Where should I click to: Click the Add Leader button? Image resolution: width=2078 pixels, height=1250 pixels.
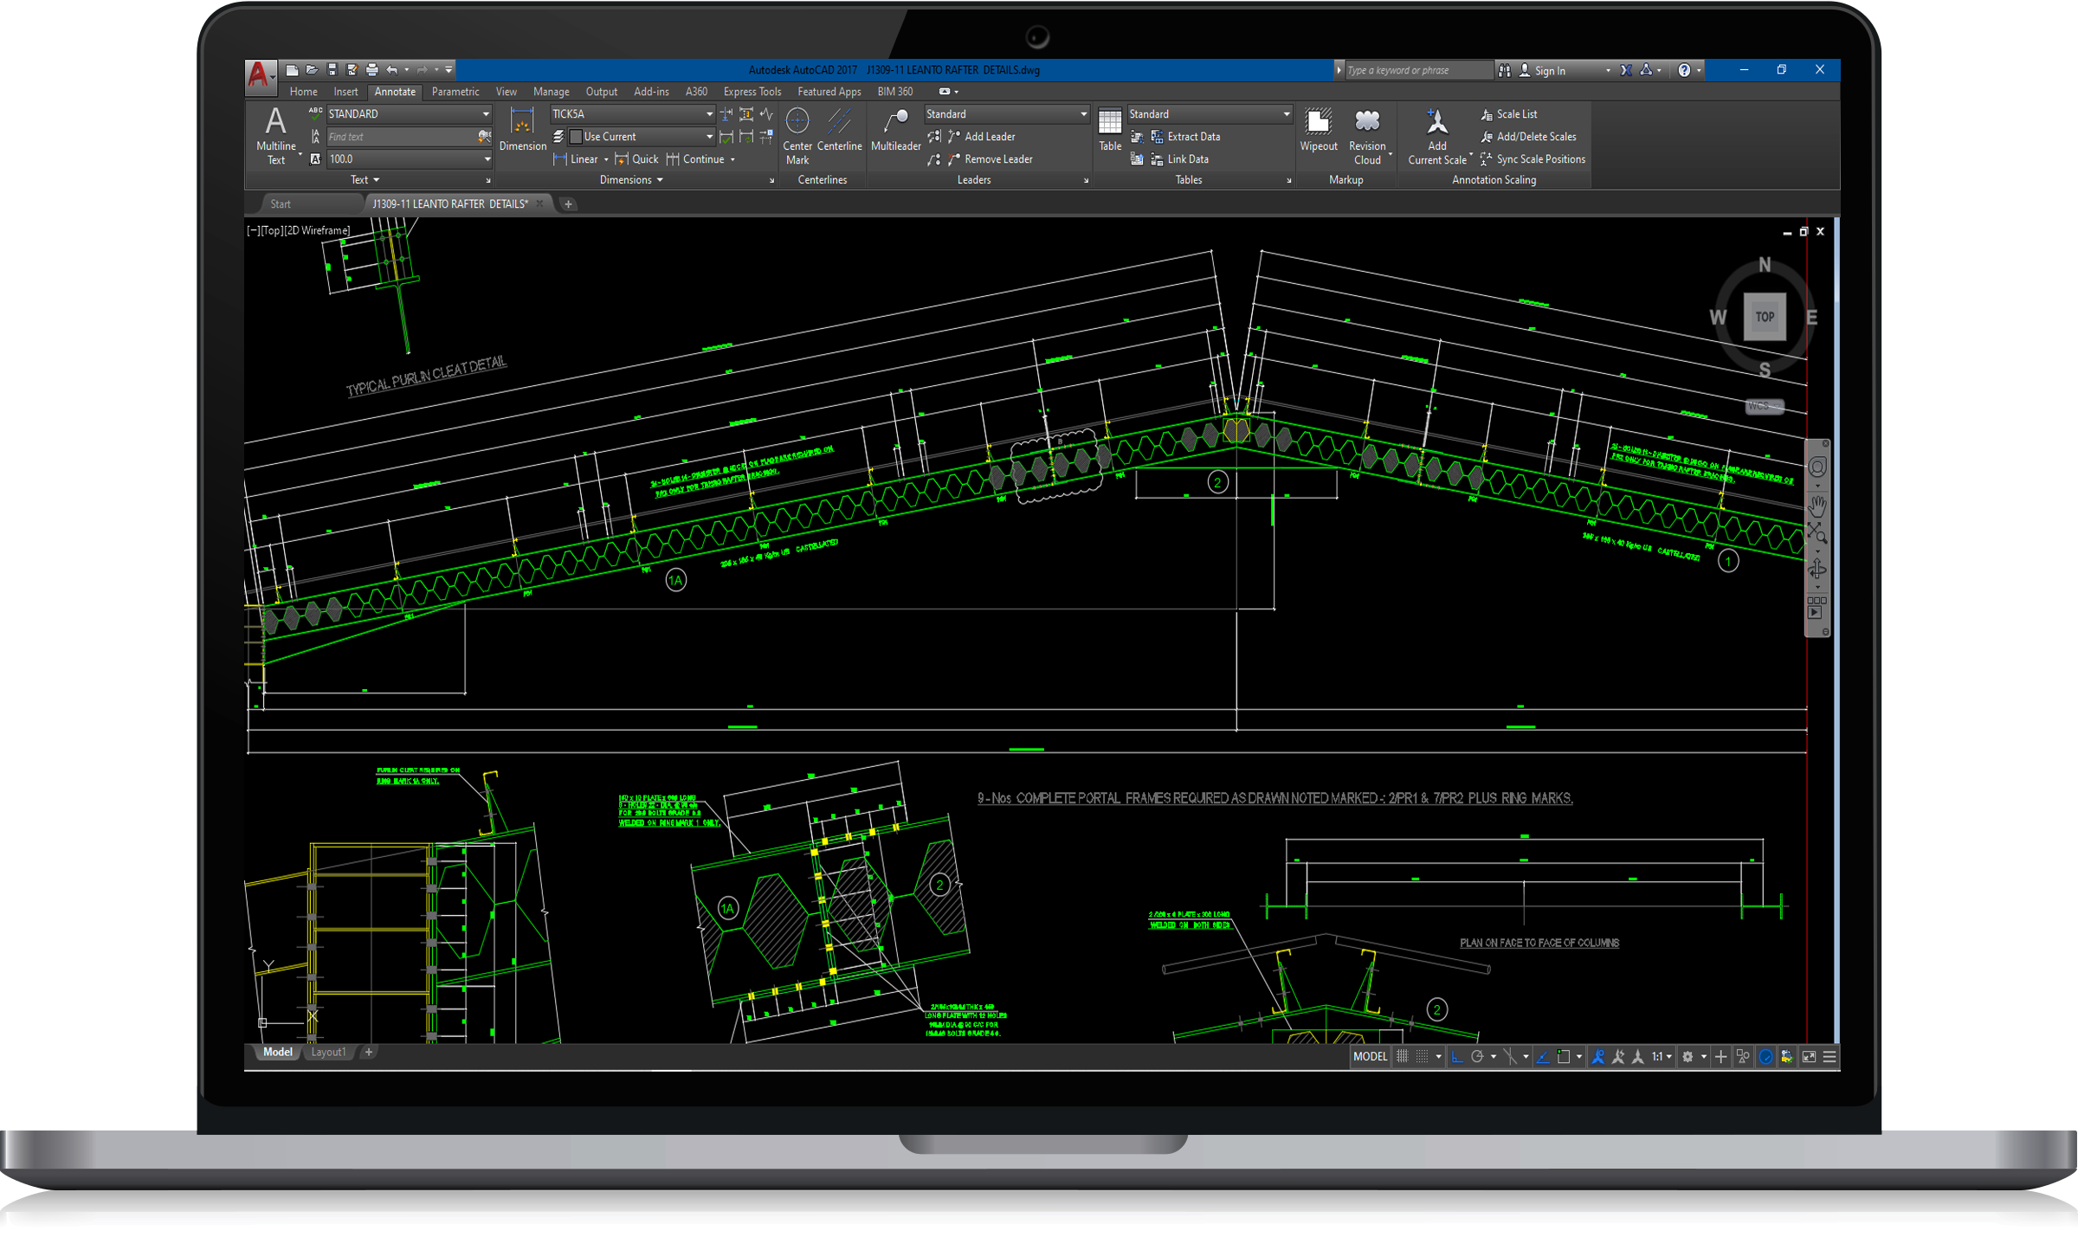click(x=989, y=137)
